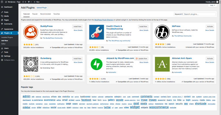Click the Dashboard sidebar icon
The image size is (221, 115).
click(2, 7)
